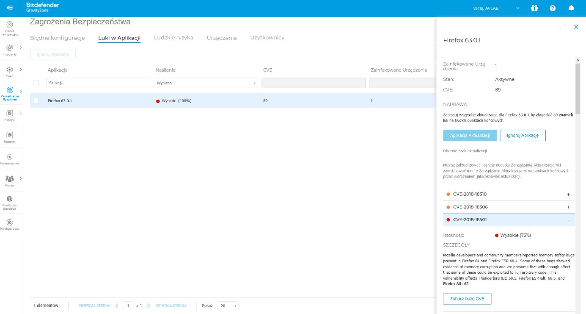Screen dimensions: 586x314
Task: Click the Szukaj... application search field
Action: click(98, 83)
